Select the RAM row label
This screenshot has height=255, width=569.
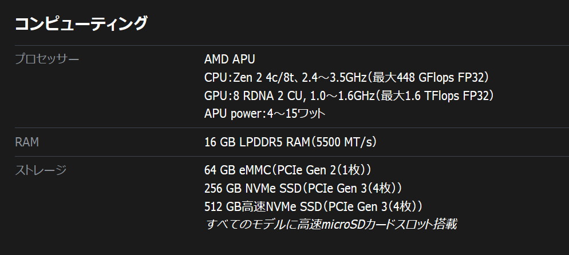pyautogui.click(x=27, y=142)
